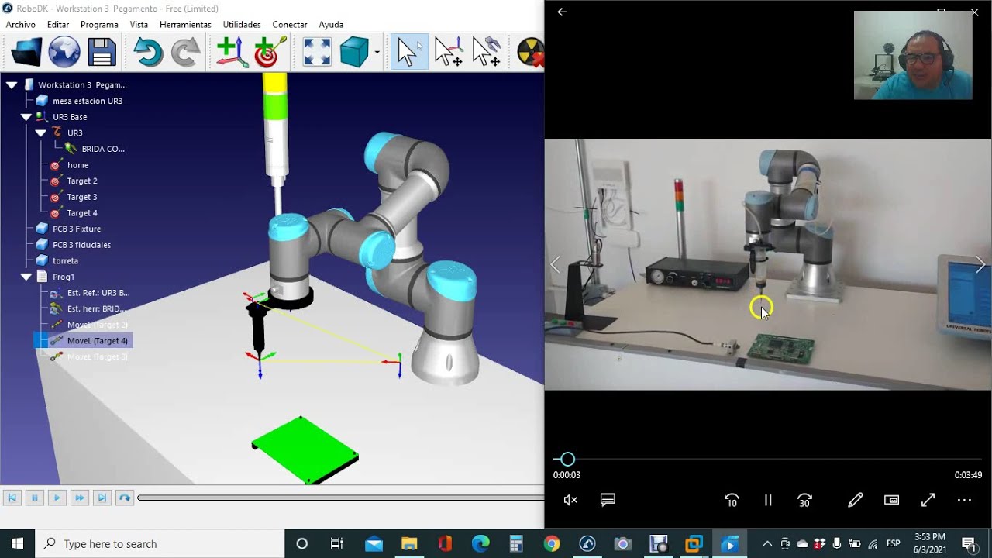This screenshot has width=992, height=558.
Task: Activate the Select cursor tool
Action: tap(408, 53)
